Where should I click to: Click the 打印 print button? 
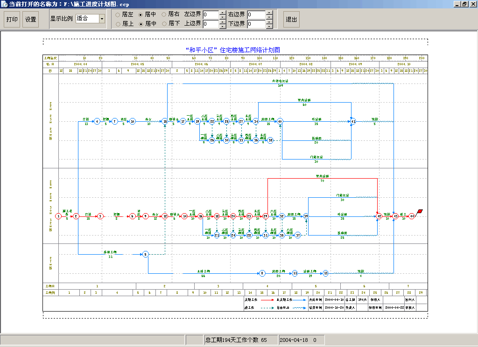(x=12, y=19)
